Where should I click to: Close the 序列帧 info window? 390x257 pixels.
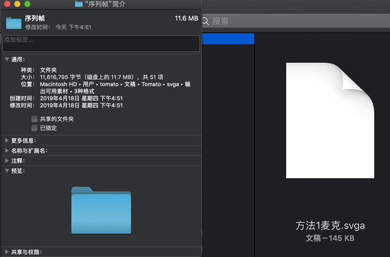7,4
